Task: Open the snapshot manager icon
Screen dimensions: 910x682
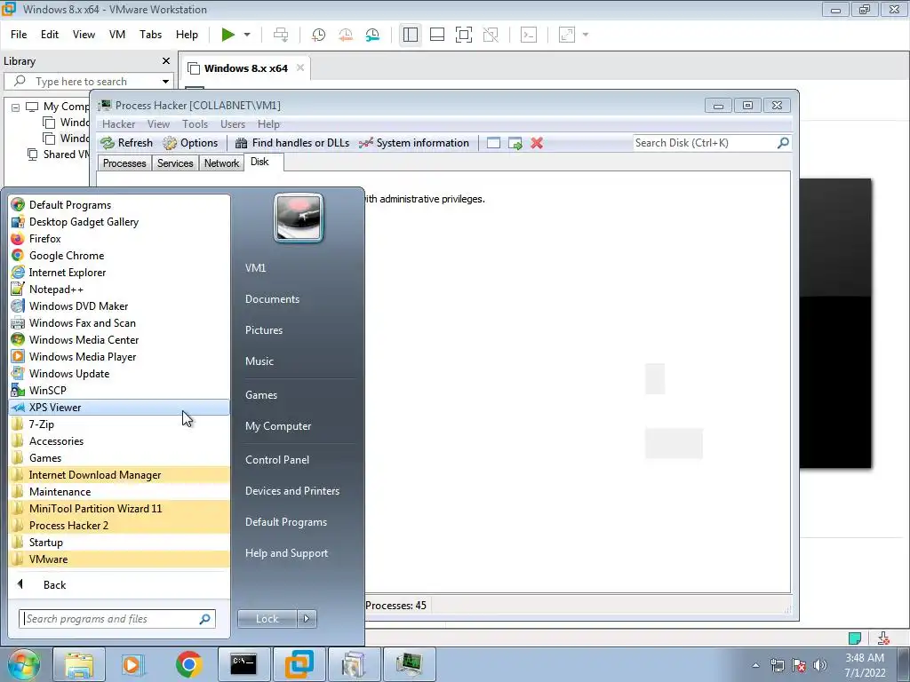Action: pos(372,35)
